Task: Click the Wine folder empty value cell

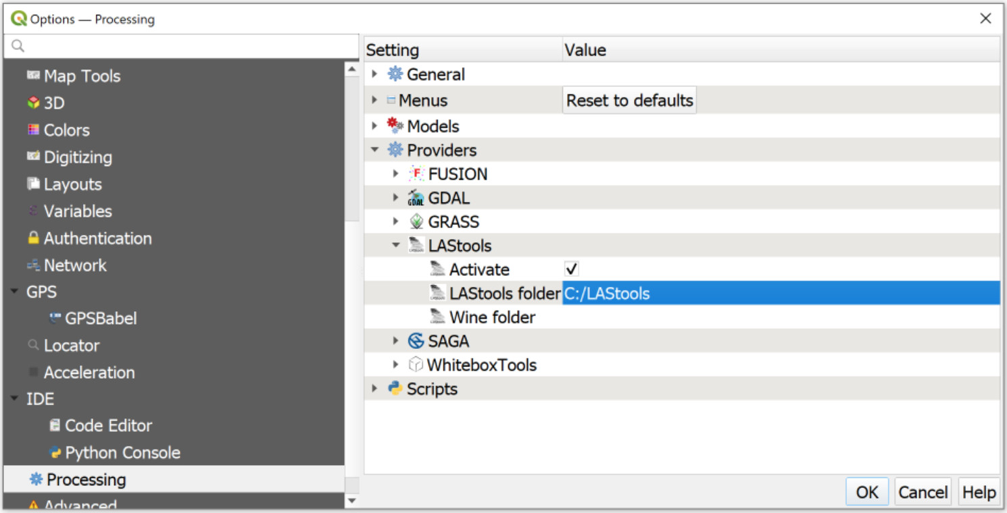Action: (781, 317)
